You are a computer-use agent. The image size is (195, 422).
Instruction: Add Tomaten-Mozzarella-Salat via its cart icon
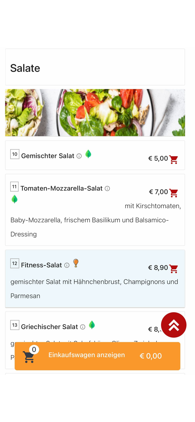click(174, 193)
